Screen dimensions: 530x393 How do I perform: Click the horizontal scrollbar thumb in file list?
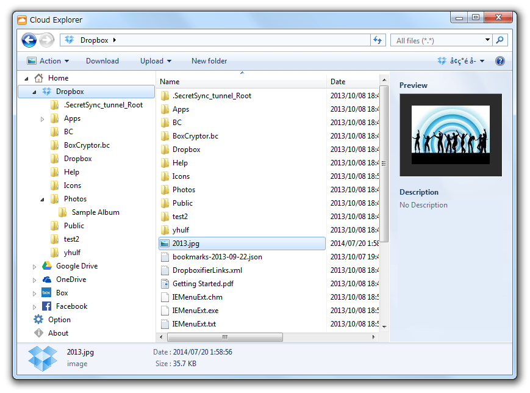tap(225, 337)
